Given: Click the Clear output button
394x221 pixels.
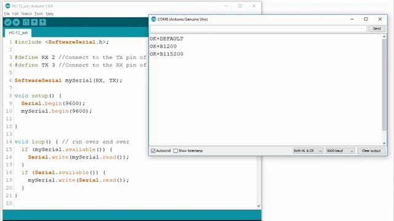Looking at the screenshot, I should (x=371, y=151).
